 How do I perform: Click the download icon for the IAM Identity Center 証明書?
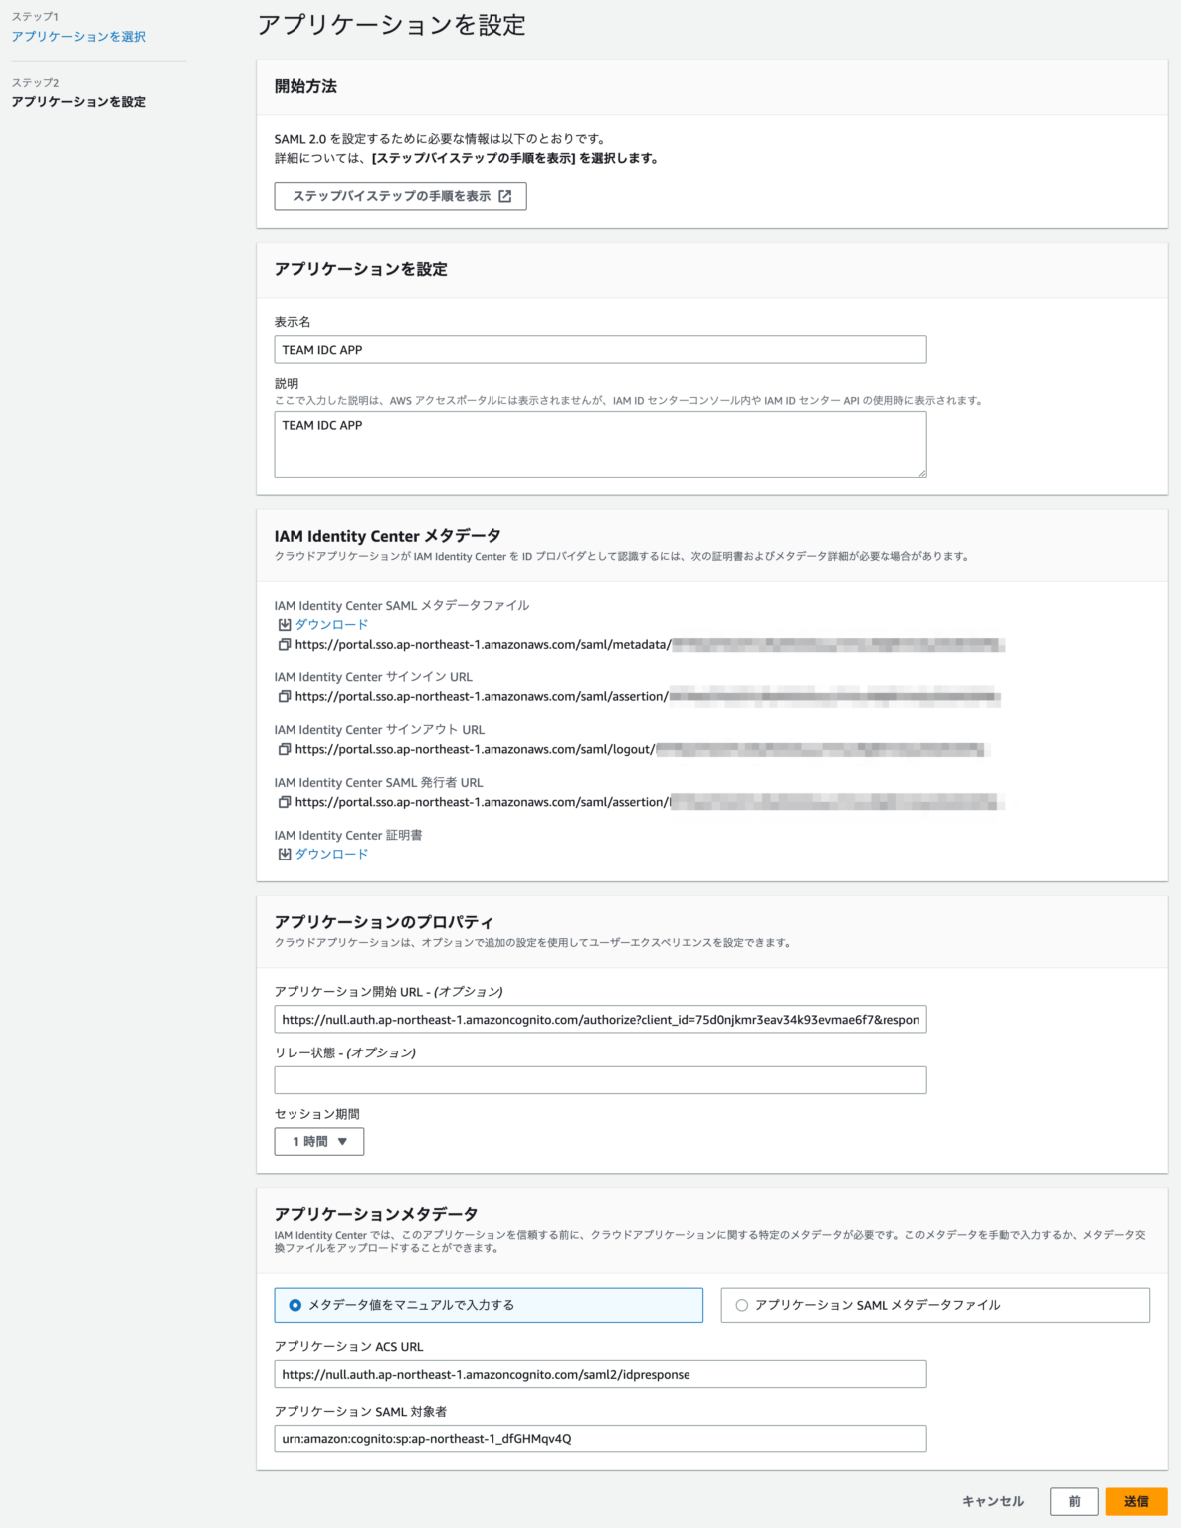coord(283,853)
